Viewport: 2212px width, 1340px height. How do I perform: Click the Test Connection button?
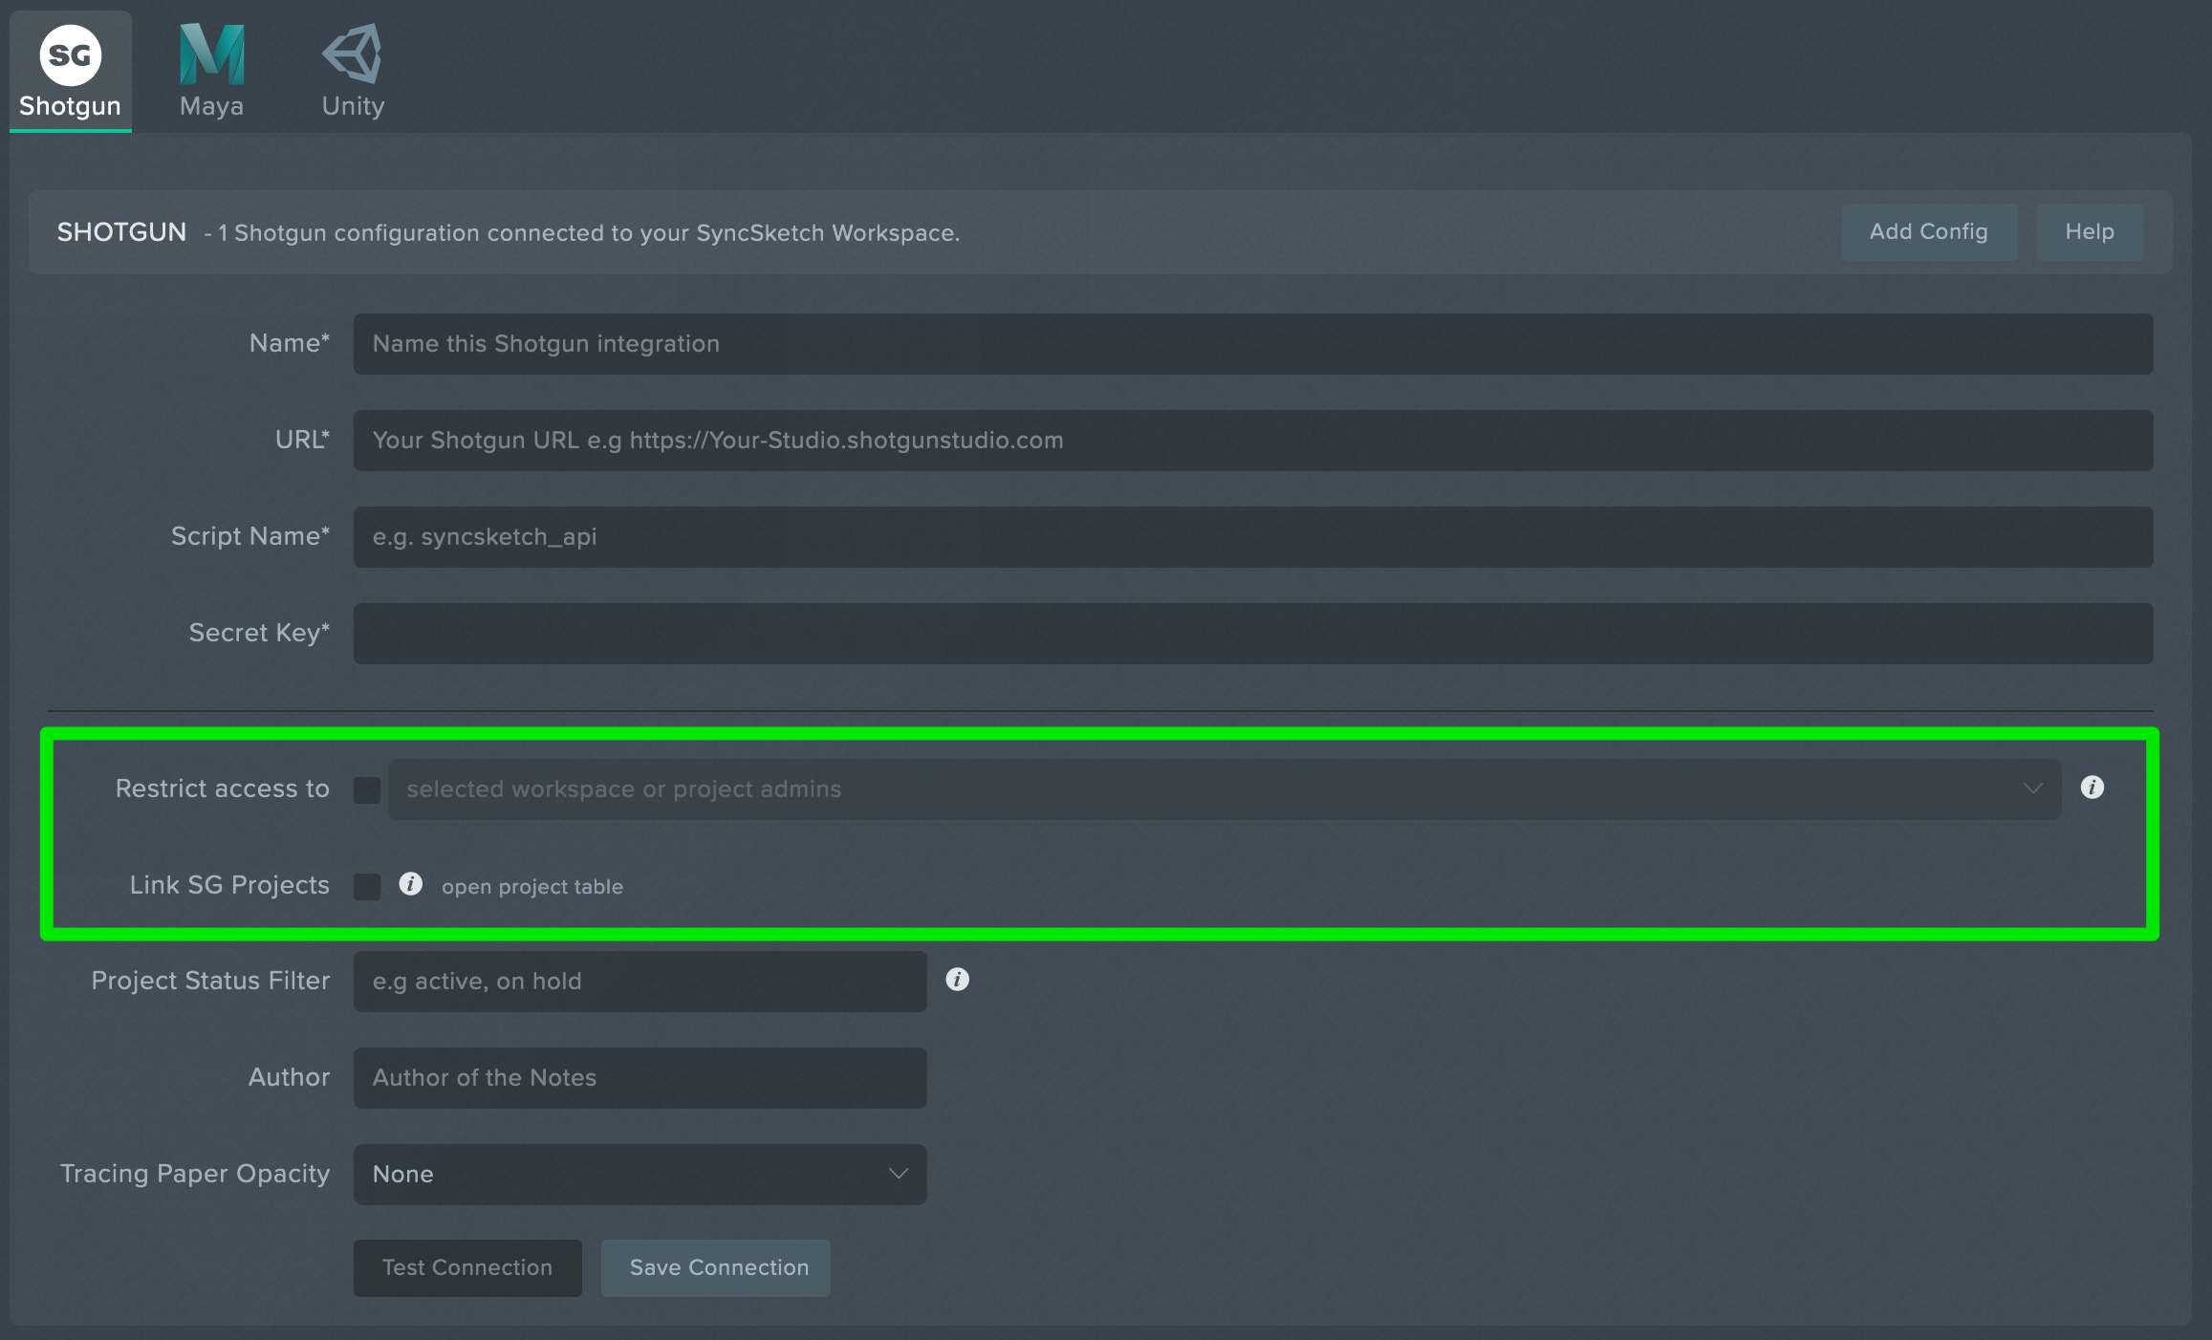(467, 1268)
